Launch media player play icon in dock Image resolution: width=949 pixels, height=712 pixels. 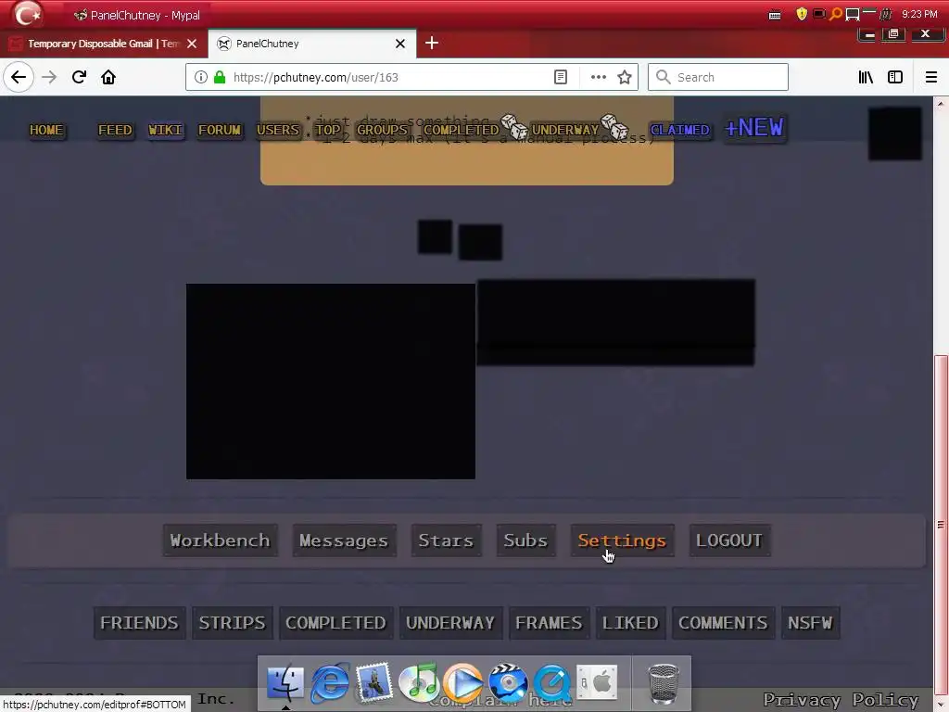(463, 682)
